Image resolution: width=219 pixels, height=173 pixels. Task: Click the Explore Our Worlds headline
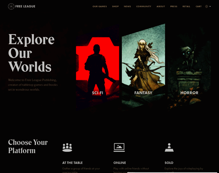(31, 53)
